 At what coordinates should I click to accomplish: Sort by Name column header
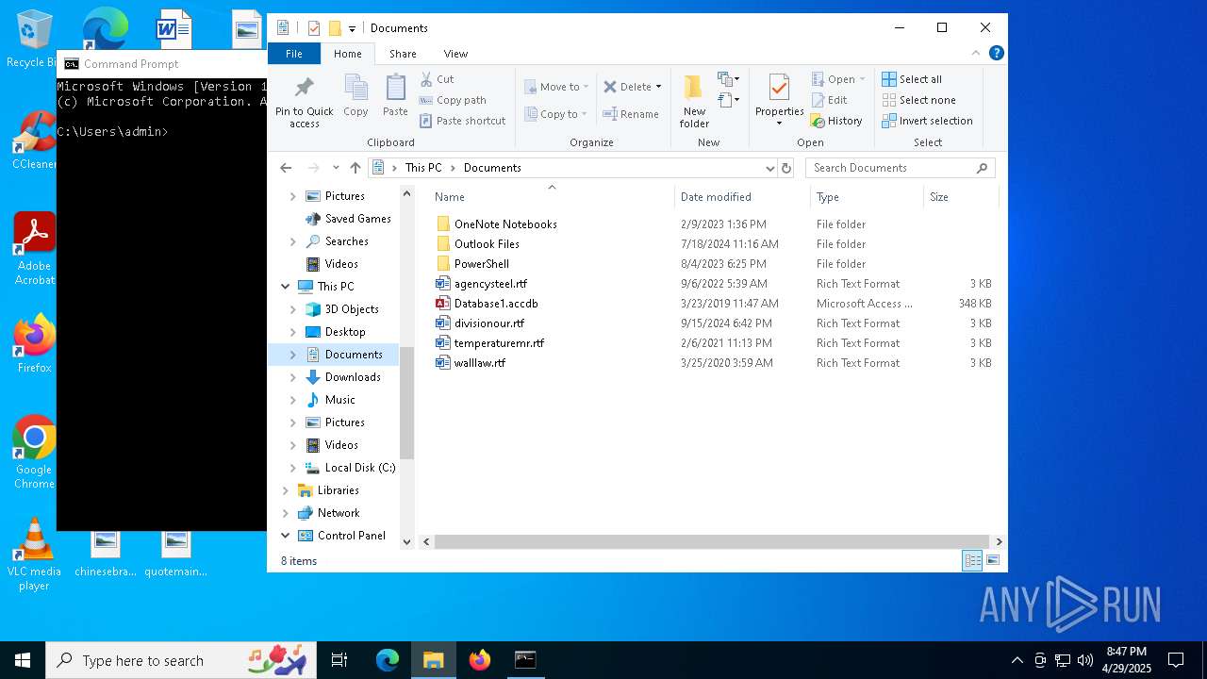[552, 197]
